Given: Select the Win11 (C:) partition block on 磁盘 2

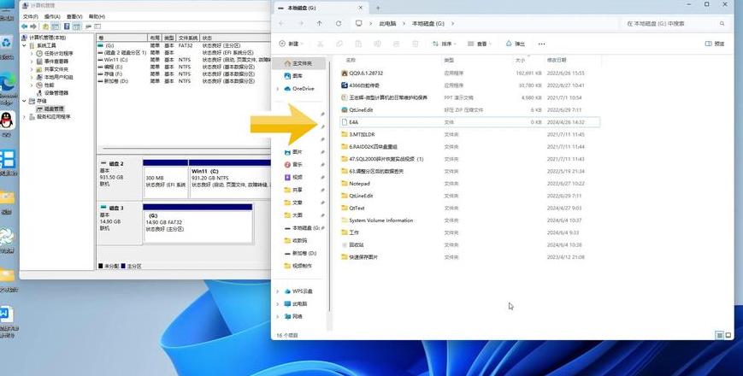Looking at the screenshot, I should coord(230,179).
